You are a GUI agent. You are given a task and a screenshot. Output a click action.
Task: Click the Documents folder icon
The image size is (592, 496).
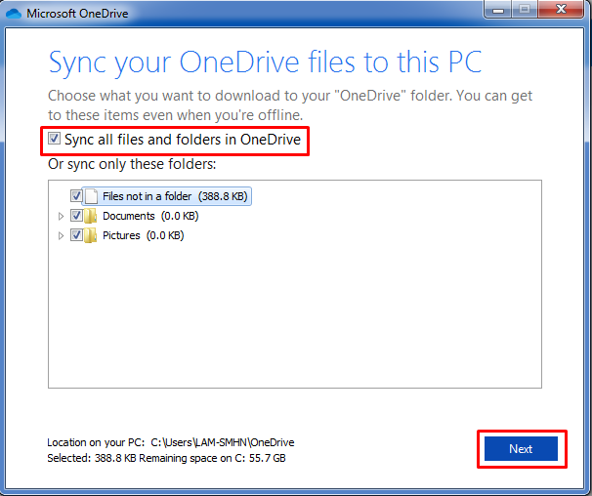pos(90,216)
